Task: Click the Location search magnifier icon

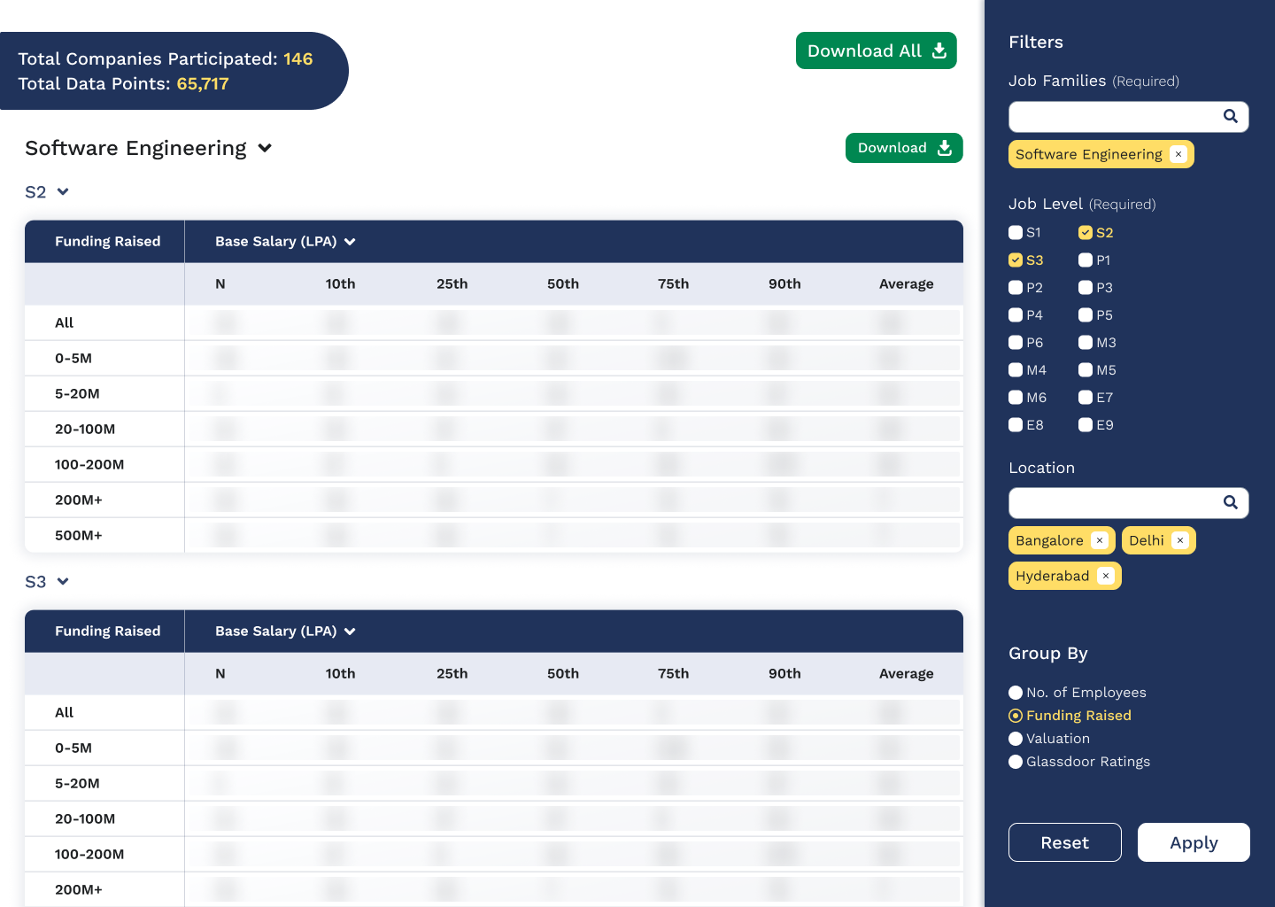Action: click(1230, 502)
